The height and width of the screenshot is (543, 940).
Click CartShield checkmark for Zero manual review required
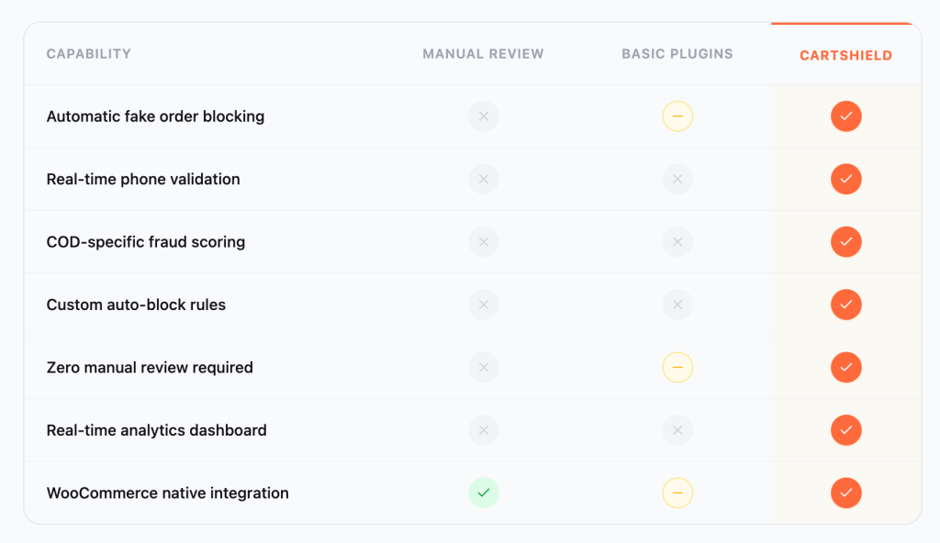(845, 368)
